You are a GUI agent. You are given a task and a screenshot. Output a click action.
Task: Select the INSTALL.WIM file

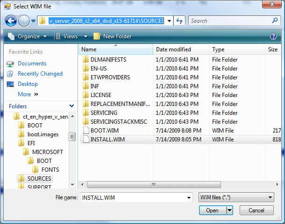(x=107, y=139)
